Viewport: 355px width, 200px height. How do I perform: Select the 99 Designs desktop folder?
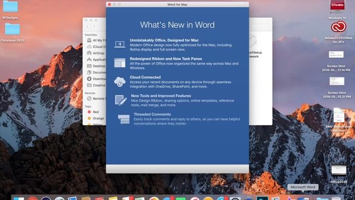[10, 9]
